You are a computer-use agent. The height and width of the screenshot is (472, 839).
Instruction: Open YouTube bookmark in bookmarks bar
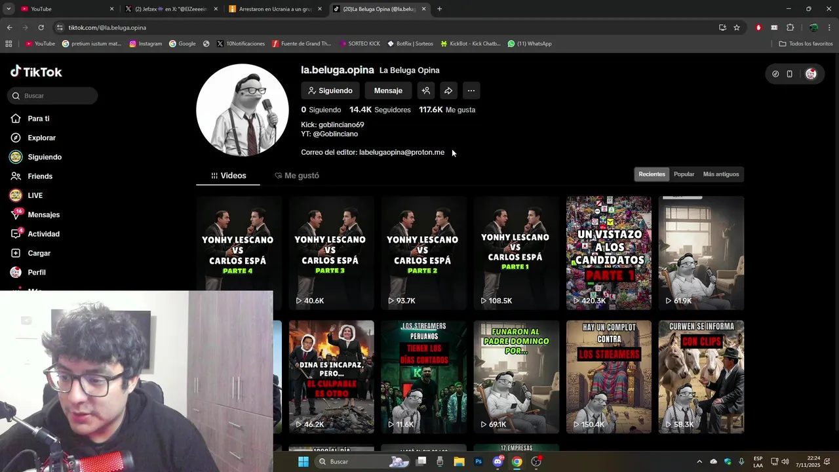point(41,44)
